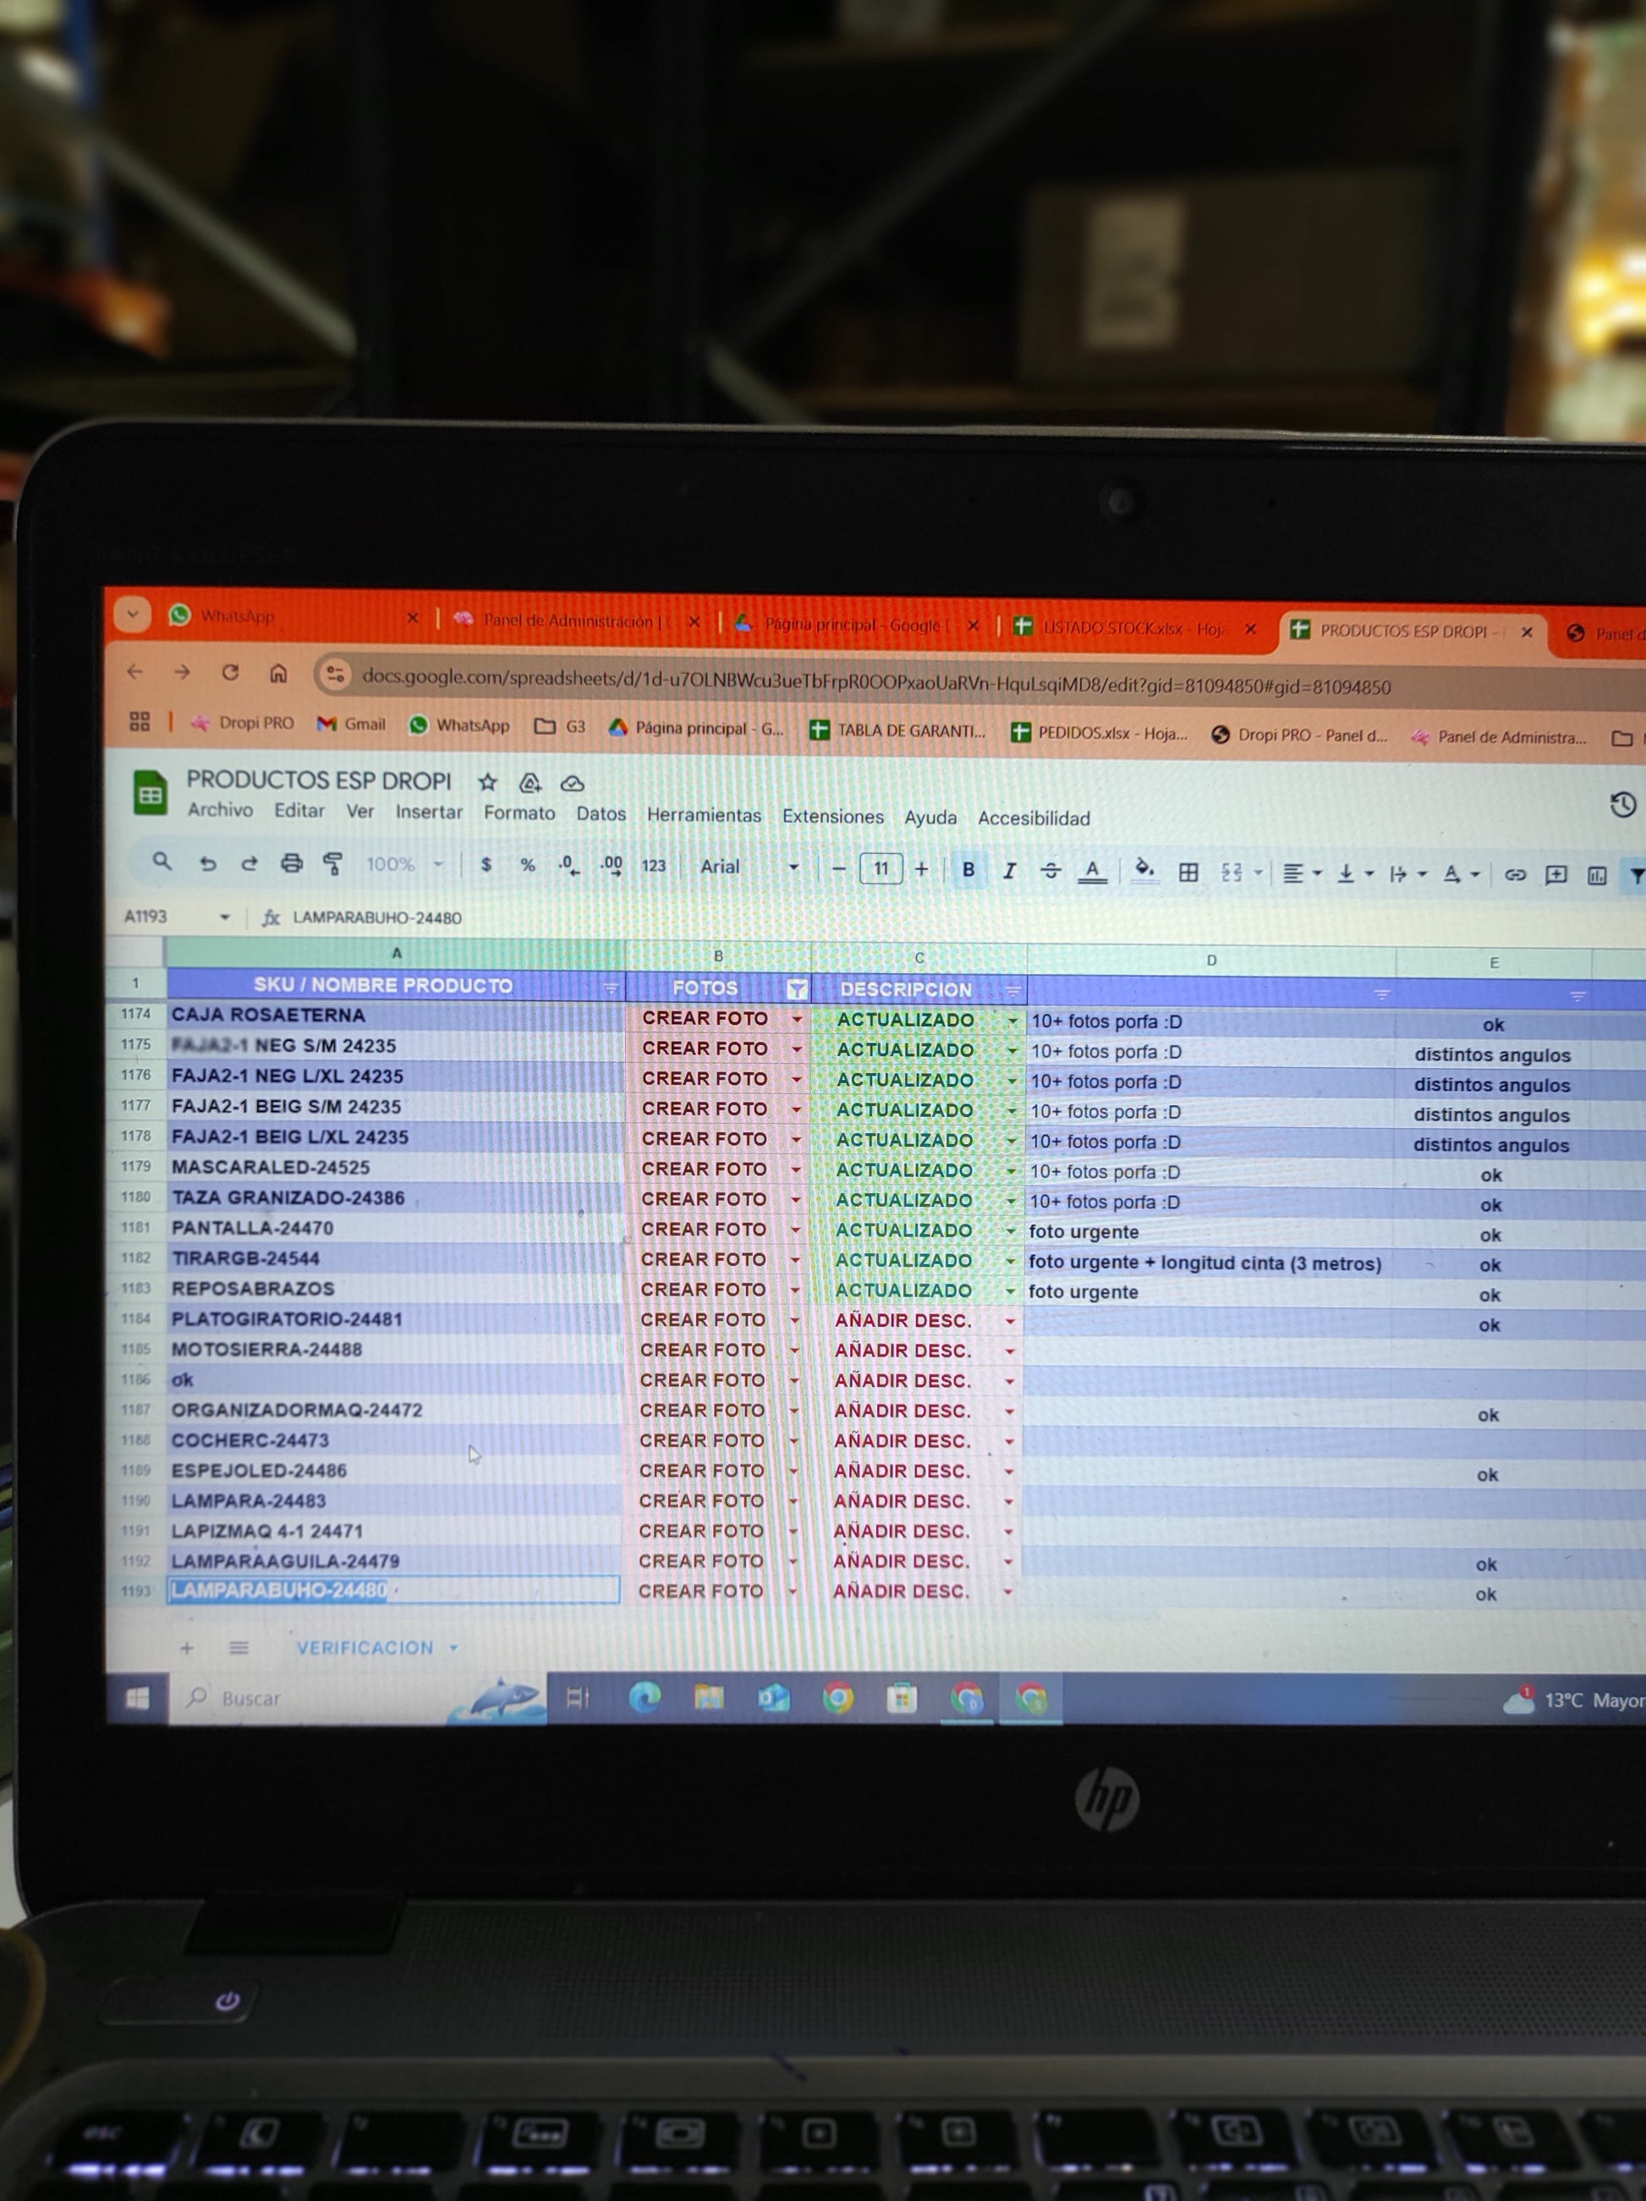1646x2201 pixels.
Task: Click the increase font size plus button
Action: coord(921,869)
